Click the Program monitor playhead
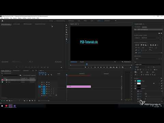164x123 pixels. (x=87, y=64)
